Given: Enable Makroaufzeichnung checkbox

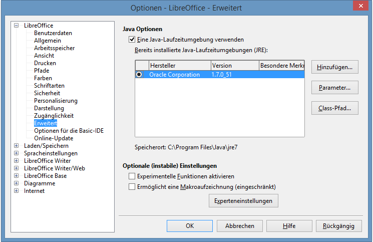Looking at the screenshot, I should tap(132, 186).
